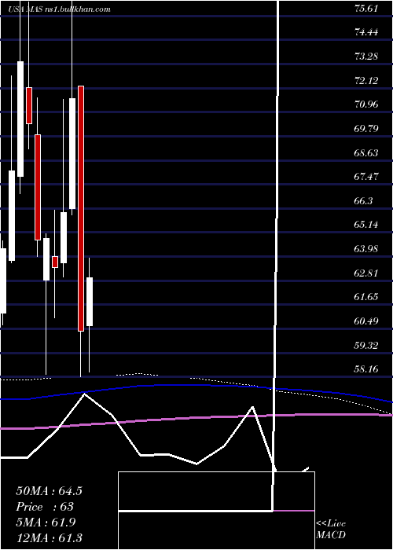This screenshot has width=393, height=550.
Task: Click the 61.65 price axis label
Action: [x=366, y=297]
